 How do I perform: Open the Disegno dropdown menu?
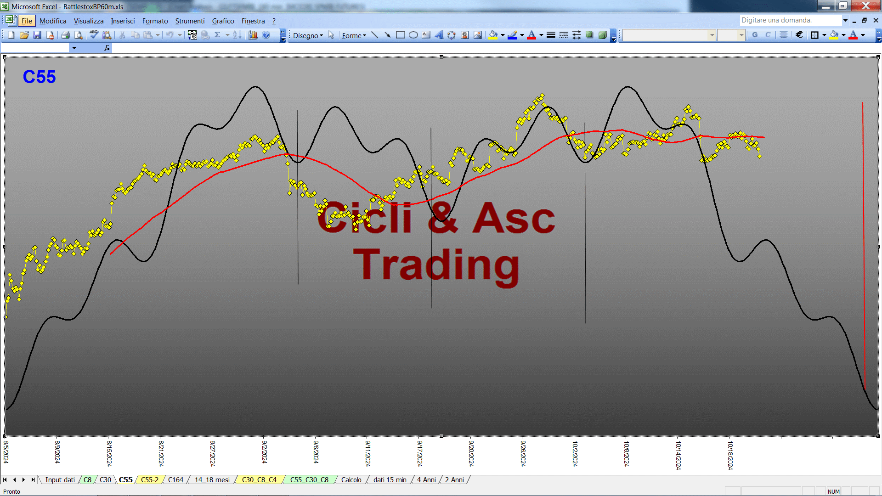308,35
